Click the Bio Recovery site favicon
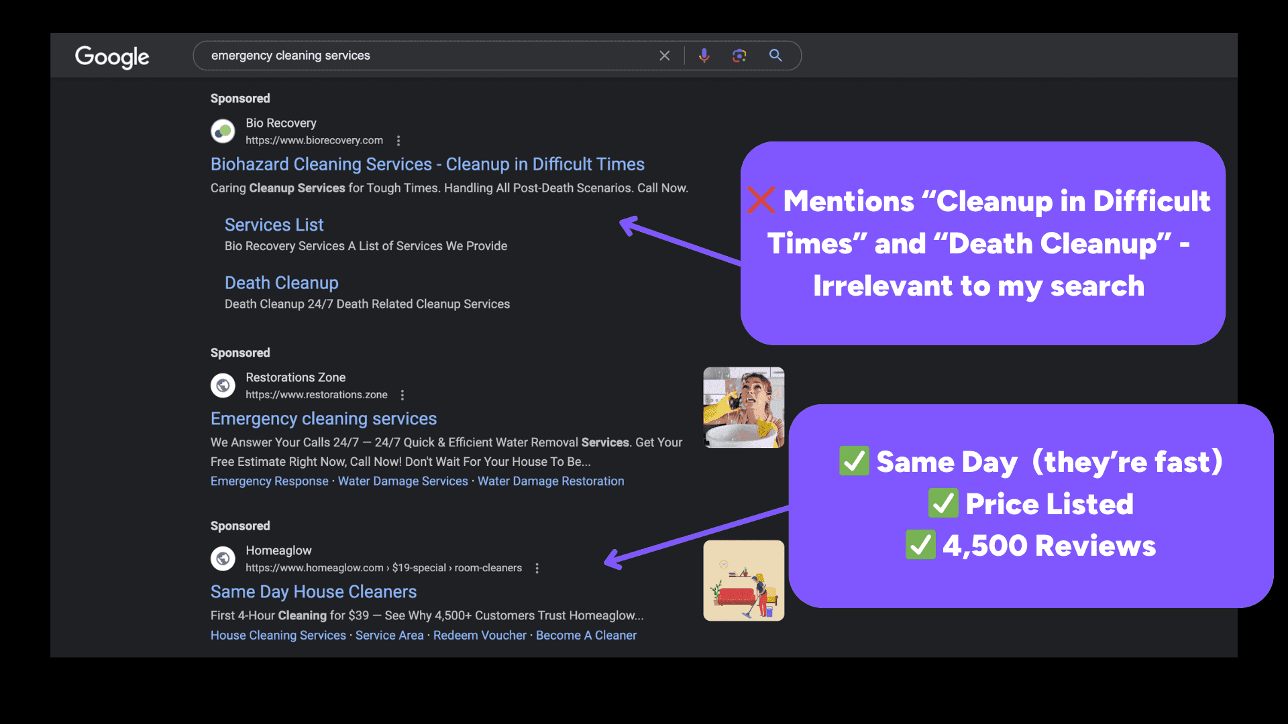 click(x=223, y=131)
